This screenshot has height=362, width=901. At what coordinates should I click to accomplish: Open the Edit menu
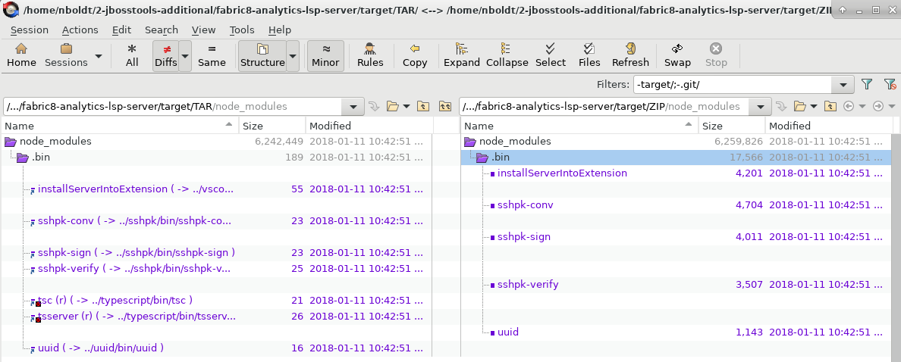click(121, 30)
